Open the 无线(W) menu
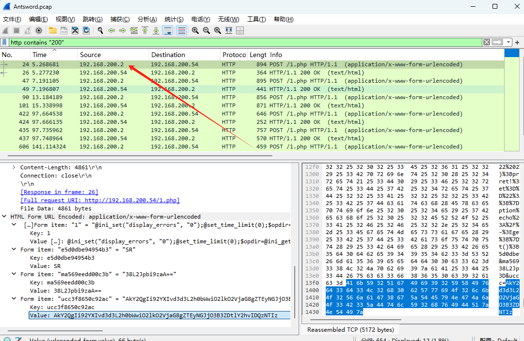 click(x=229, y=19)
